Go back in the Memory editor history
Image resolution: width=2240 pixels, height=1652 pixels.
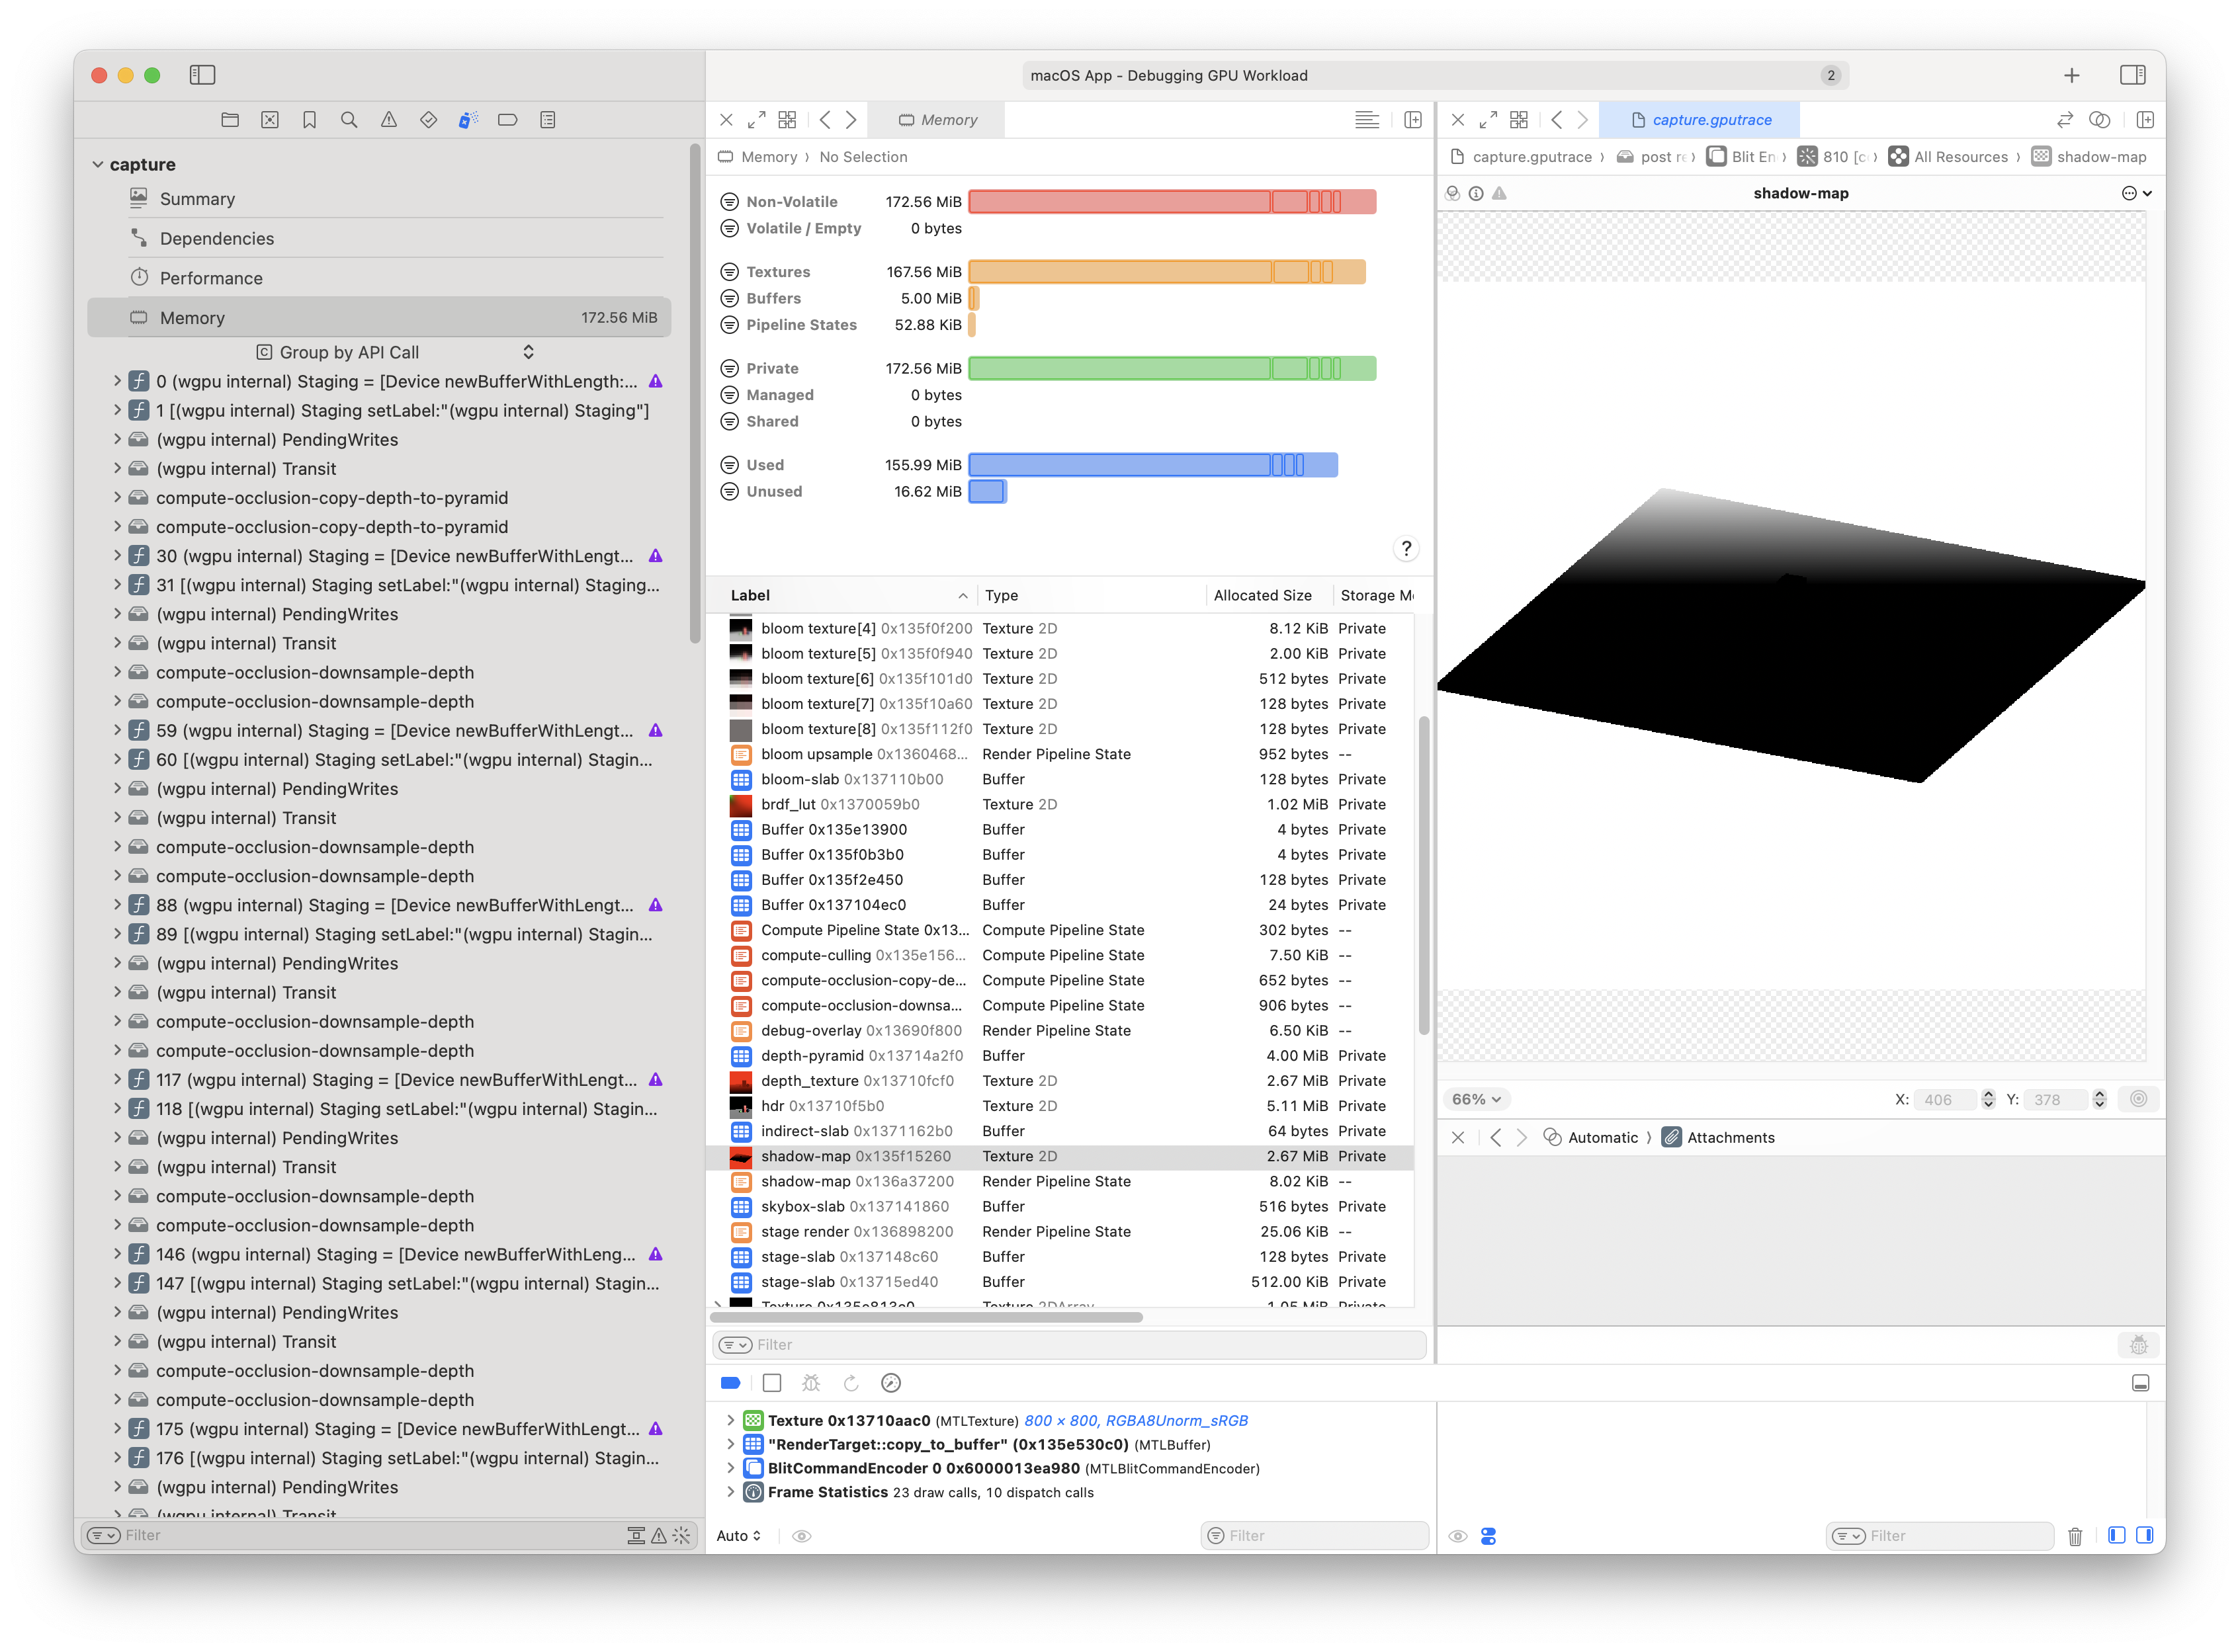click(x=826, y=120)
